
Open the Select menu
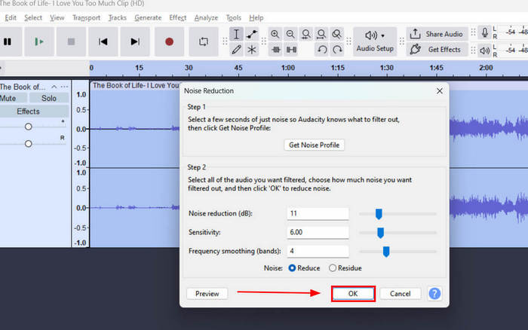pos(33,18)
